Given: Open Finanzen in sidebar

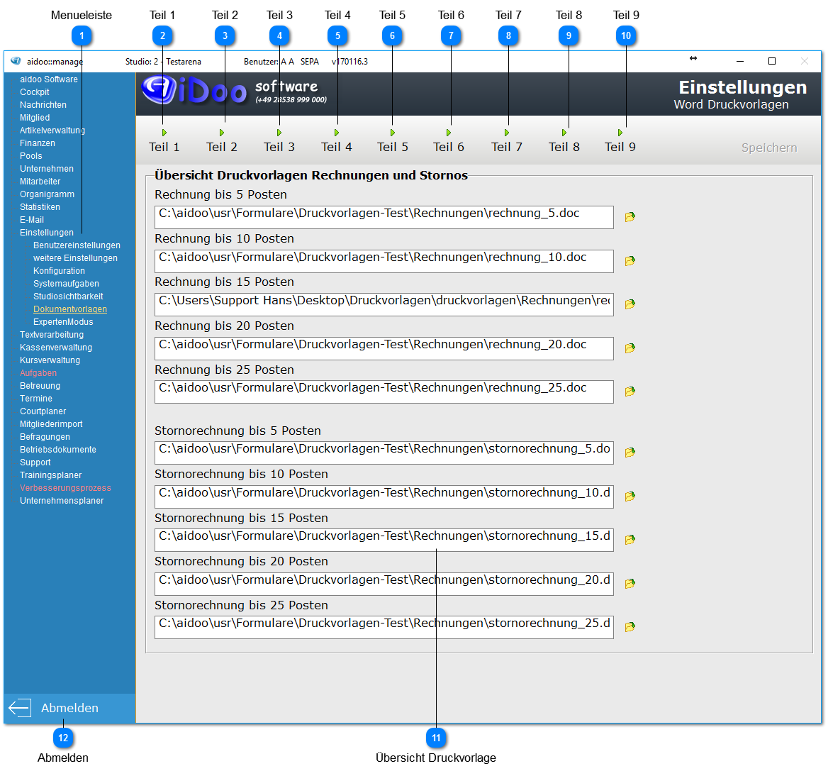Looking at the screenshot, I should coord(37,143).
